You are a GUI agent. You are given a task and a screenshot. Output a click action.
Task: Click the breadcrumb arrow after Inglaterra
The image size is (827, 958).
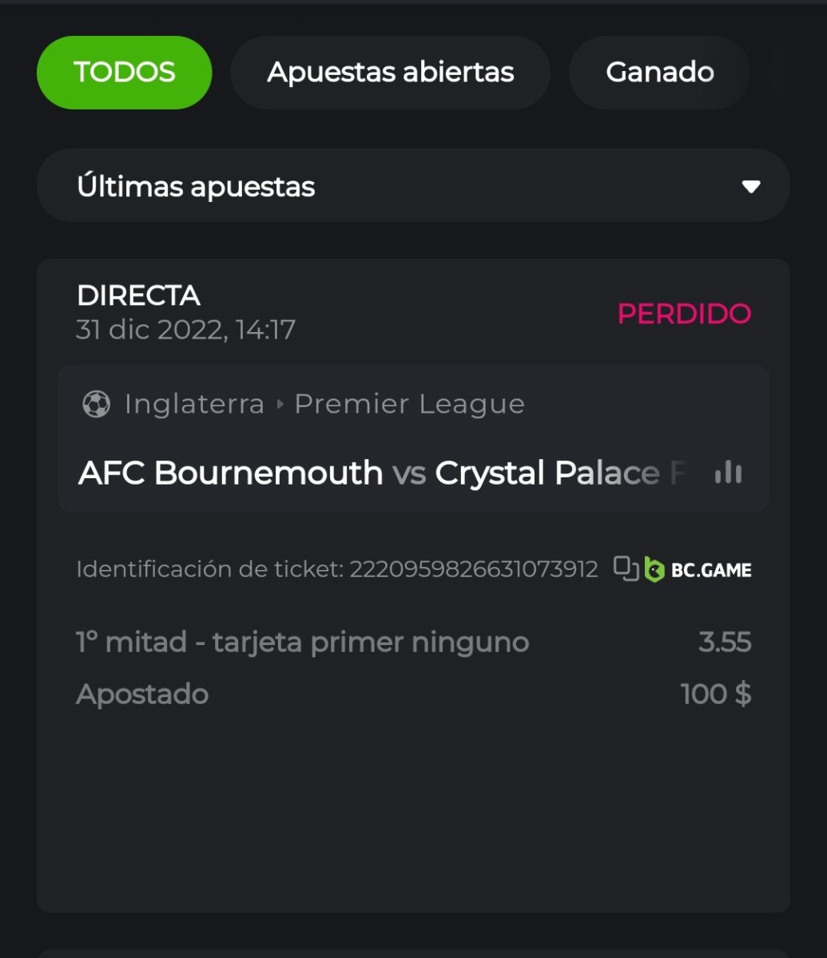pos(280,404)
